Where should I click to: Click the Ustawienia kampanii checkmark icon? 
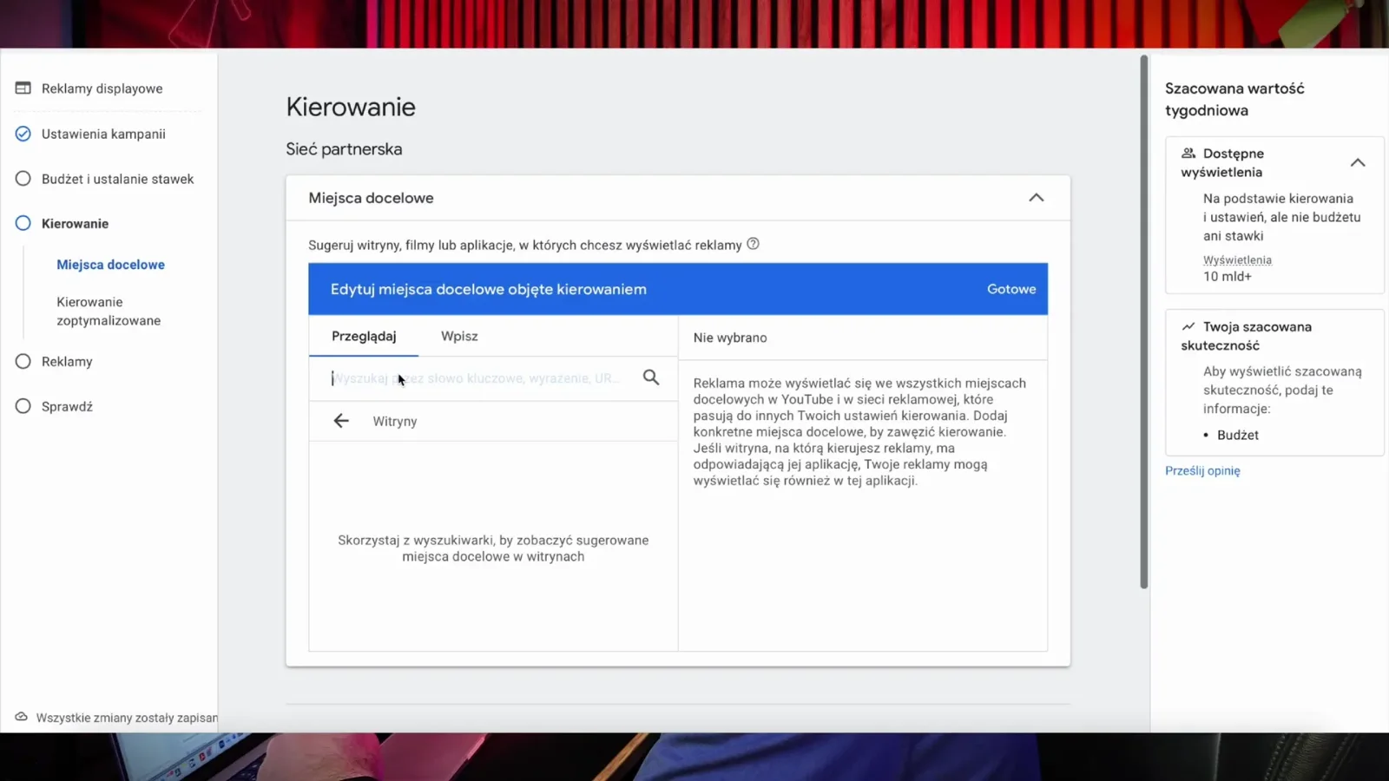[23, 134]
